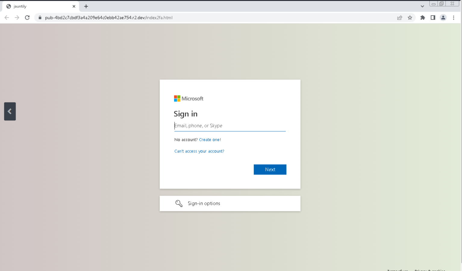Image resolution: width=462 pixels, height=271 pixels.
Task: Close the jauntily tab
Action: click(x=74, y=6)
